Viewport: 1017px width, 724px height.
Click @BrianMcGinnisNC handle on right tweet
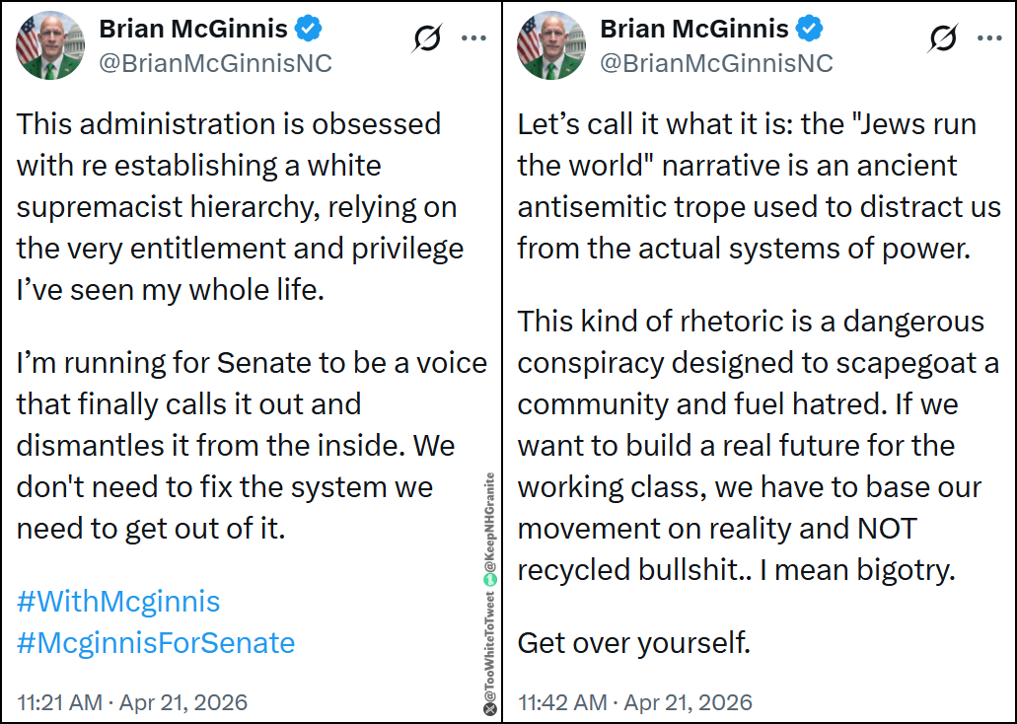click(x=716, y=64)
